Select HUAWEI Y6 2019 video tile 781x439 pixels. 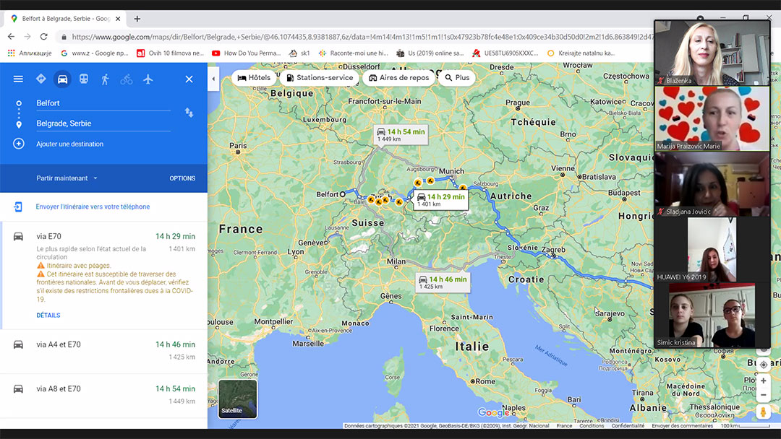(712, 250)
